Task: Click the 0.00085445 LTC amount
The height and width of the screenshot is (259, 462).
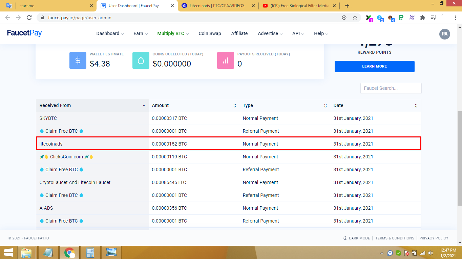Action: tap(169, 182)
